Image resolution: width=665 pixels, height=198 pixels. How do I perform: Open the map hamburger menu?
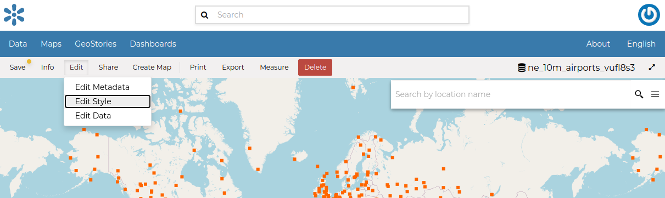(655, 94)
